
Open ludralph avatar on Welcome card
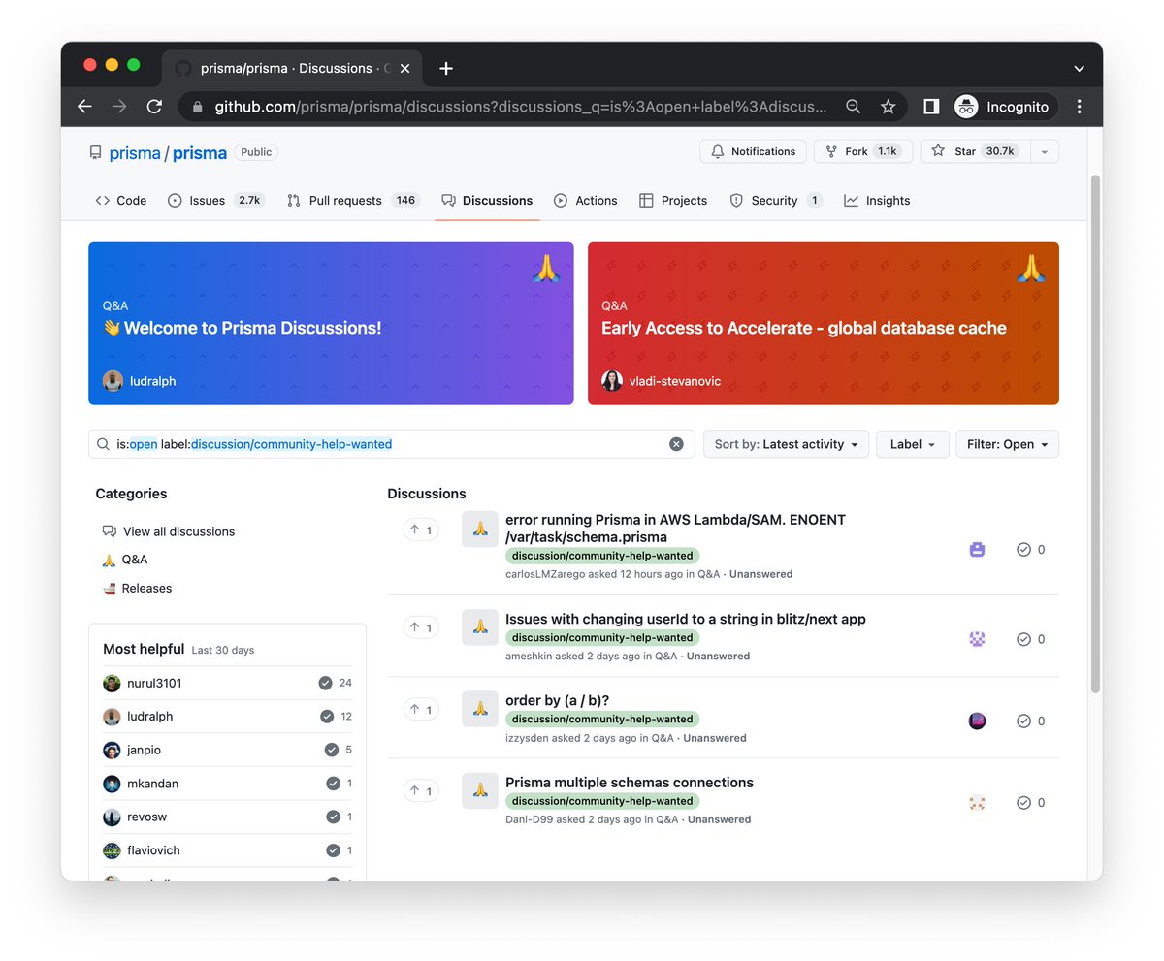point(113,381)
